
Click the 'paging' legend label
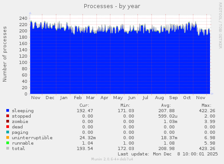coord(20,132)
